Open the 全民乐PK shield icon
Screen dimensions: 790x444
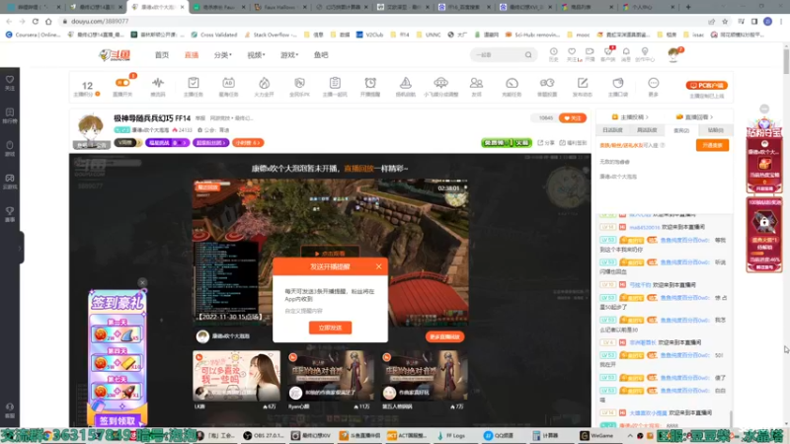tap(299, 83)
